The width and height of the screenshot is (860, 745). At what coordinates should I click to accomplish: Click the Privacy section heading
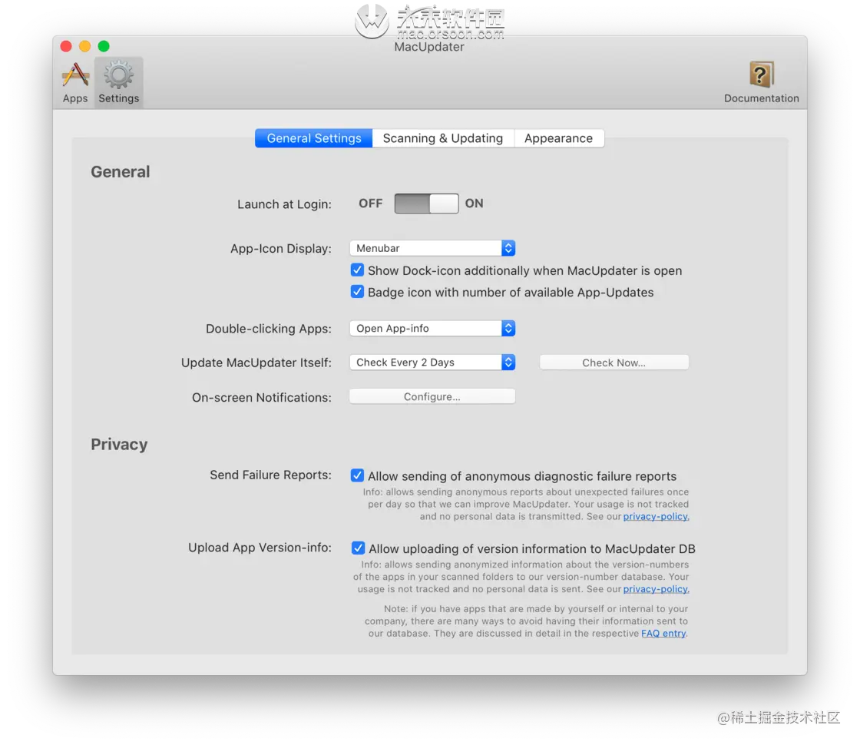(x=119, y=445)
